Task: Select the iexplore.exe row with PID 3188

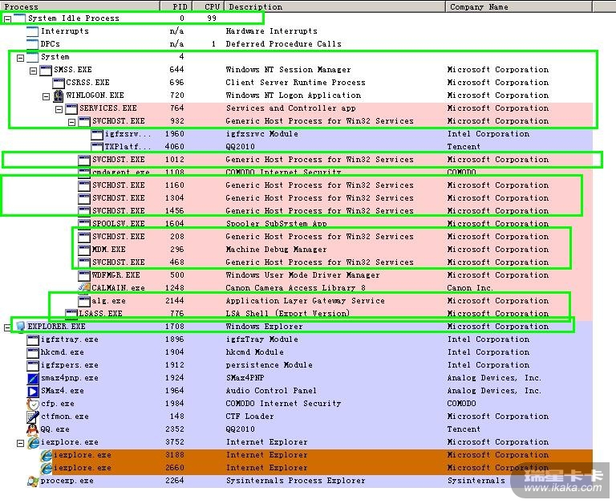Action: (316, 455)
